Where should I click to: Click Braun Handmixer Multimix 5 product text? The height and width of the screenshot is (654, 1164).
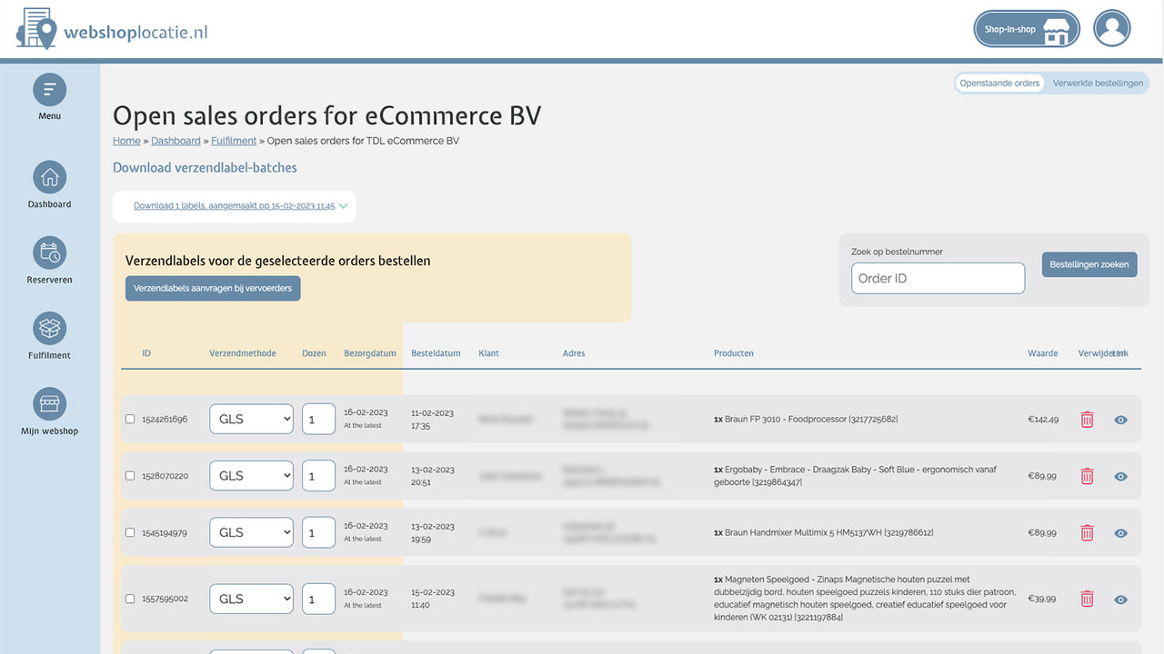pyautogui.click(x=823, y=533)
